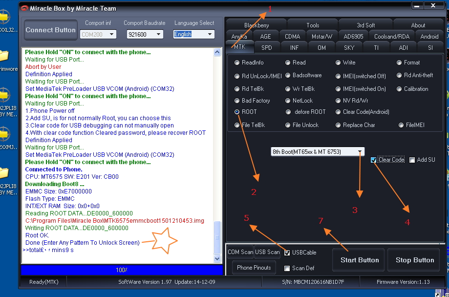The image size is (449, 297).
Task: Click the boot .img file path log line
Action: click(114, 221)
